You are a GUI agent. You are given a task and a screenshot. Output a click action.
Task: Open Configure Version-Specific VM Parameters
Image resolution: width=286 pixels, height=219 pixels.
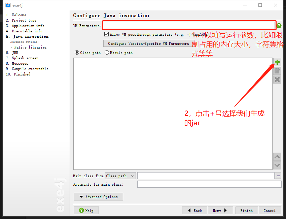pyautogui.click(x=148, y=43)
